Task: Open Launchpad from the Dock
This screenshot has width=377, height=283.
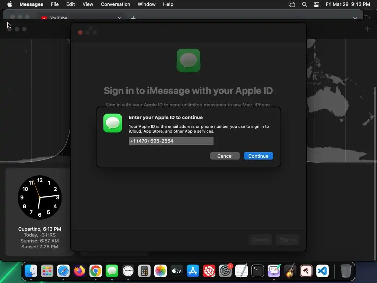Action: [x=47, y=271]
